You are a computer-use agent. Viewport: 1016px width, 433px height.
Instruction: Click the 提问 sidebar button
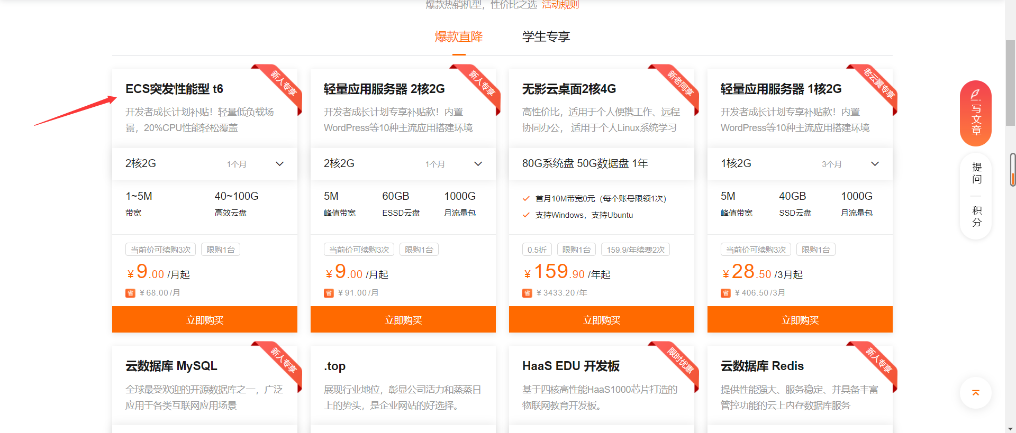point(976,173)
